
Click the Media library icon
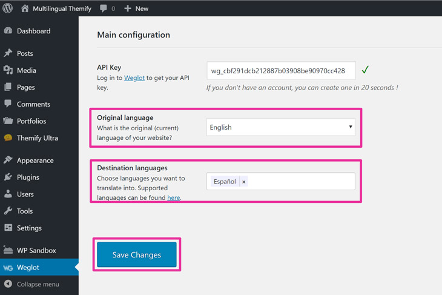click(x=8, y=70)
